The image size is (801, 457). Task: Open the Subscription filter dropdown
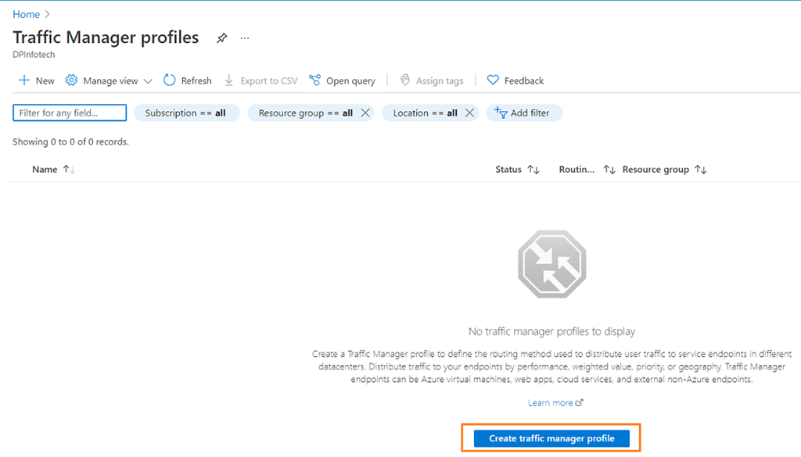[x=186, y=112]
